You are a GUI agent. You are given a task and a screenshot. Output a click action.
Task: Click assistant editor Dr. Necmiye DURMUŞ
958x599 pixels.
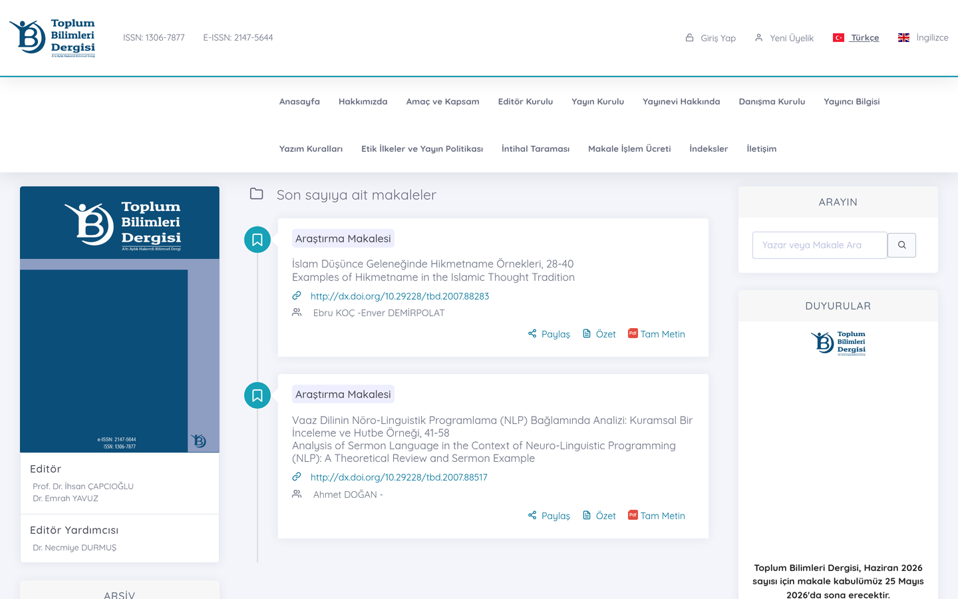point(75,548)
